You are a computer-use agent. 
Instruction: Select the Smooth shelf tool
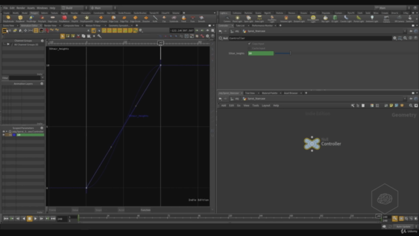coord(202,19)
